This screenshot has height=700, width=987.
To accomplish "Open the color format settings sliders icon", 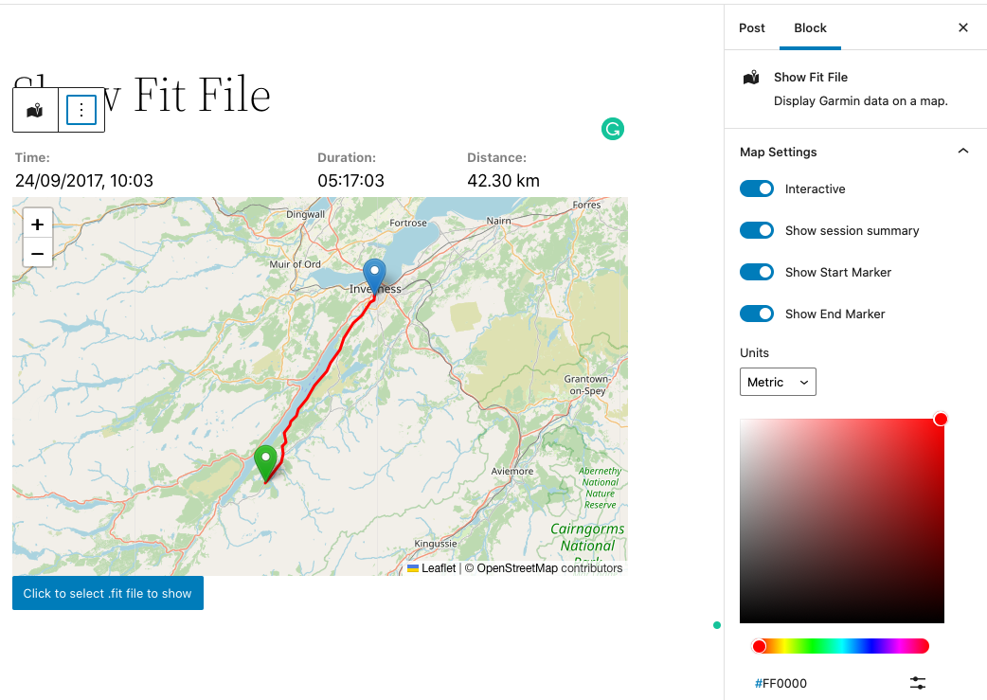I will [917, 682].
